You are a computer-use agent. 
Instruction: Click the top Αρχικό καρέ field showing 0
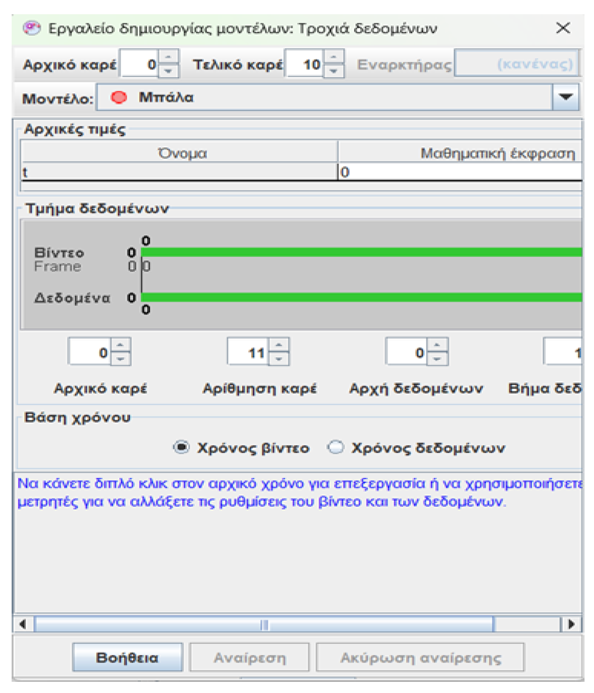140,64
